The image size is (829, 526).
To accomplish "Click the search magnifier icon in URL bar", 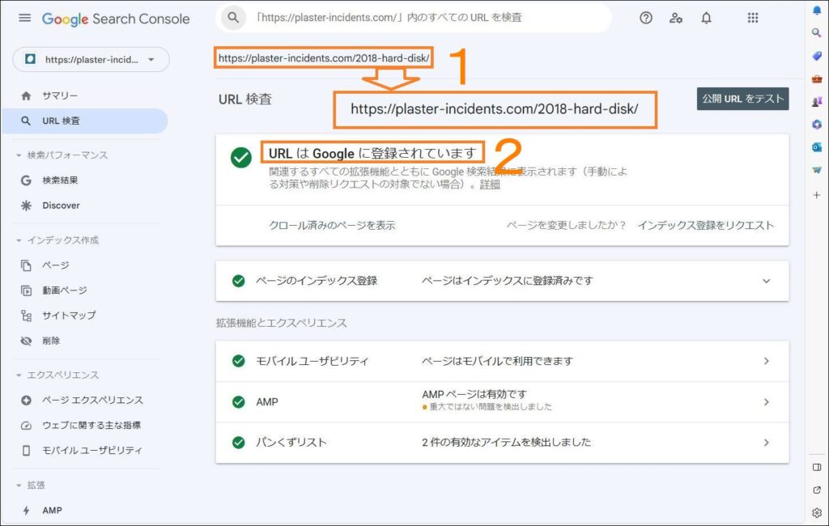I will [x=233, y=18].
